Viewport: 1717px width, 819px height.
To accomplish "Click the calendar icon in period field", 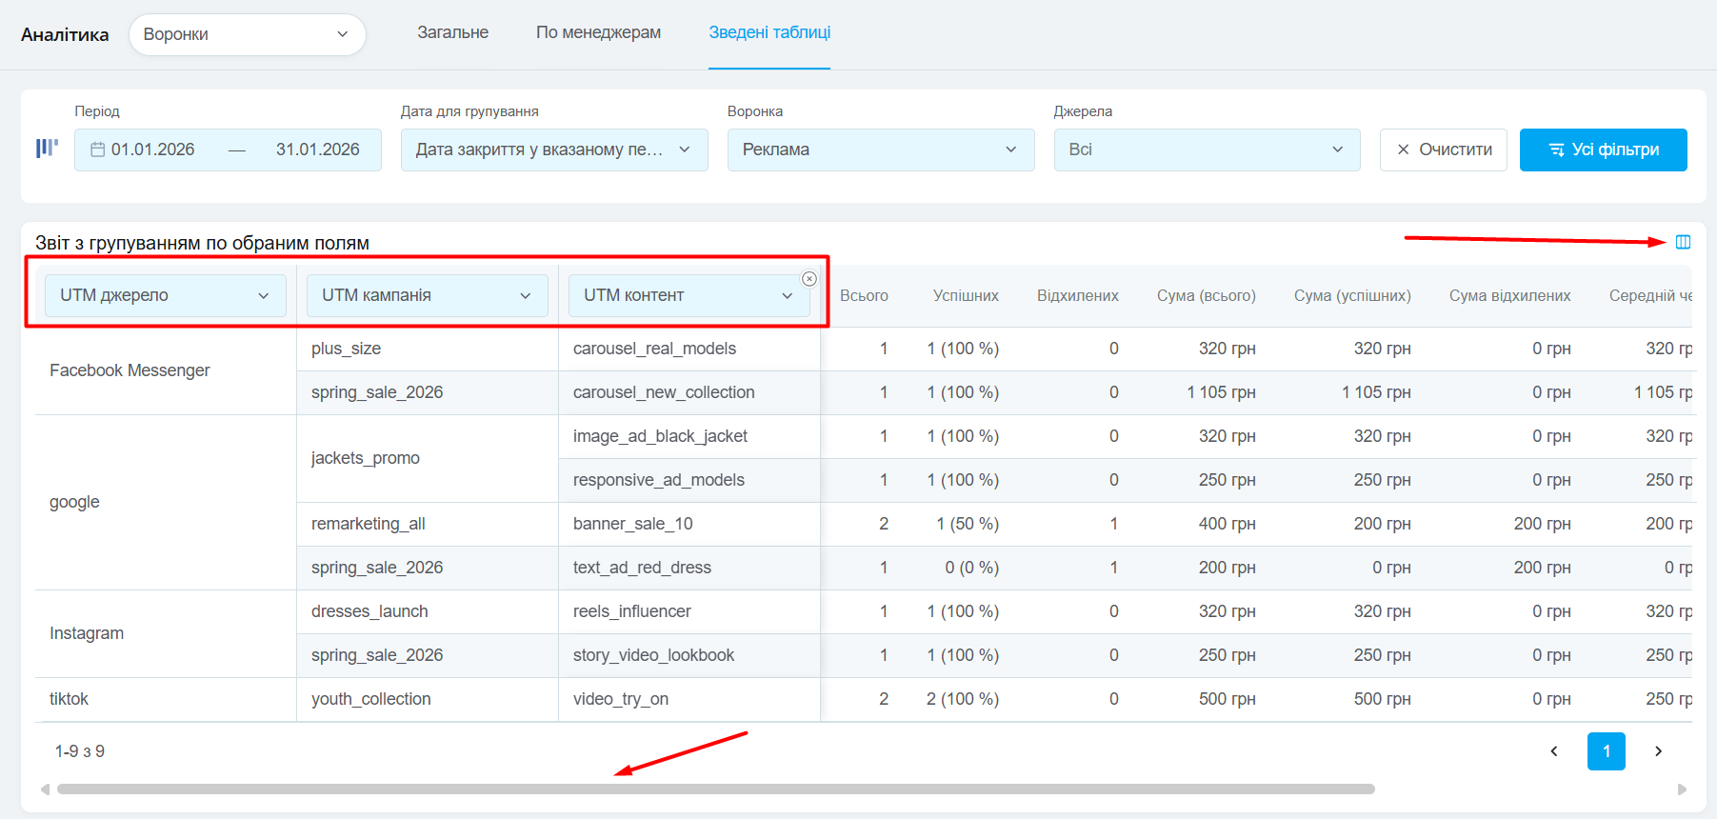I will pos(97,150).
